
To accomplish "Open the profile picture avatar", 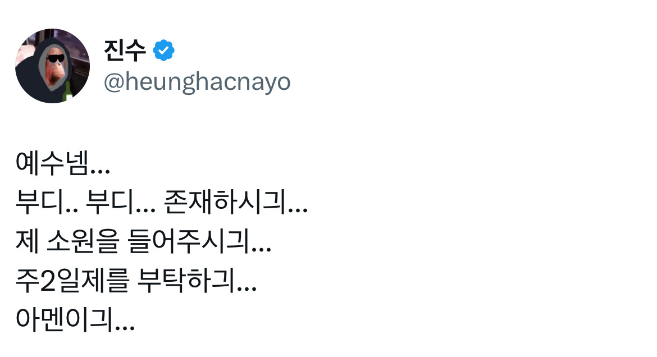I will 52,66.
